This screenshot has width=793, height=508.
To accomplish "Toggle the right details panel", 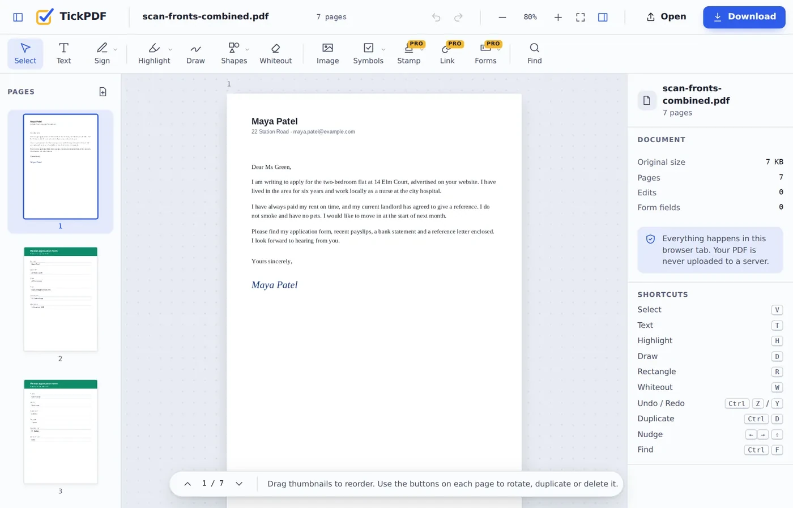I will pos(603,17).
